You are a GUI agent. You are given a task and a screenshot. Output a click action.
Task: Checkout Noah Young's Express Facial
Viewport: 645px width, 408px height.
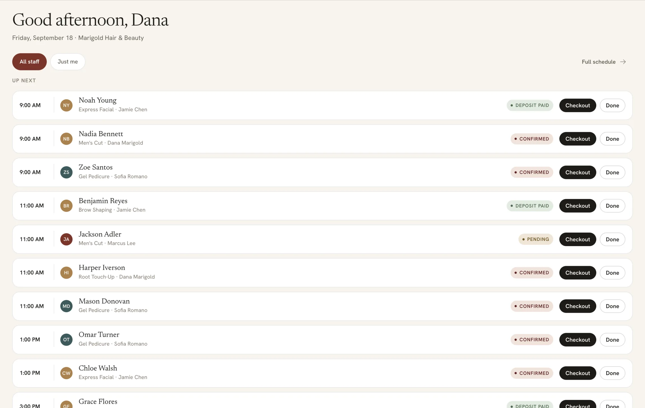point(577,105)
